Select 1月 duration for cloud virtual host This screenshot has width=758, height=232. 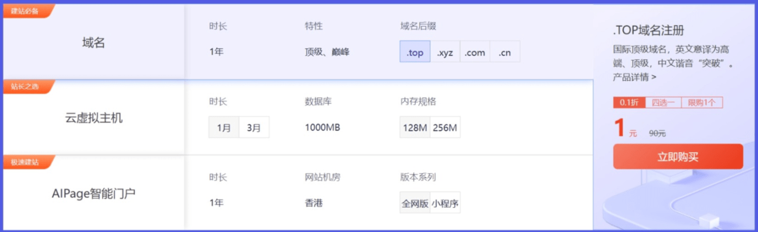pos(224,128)
